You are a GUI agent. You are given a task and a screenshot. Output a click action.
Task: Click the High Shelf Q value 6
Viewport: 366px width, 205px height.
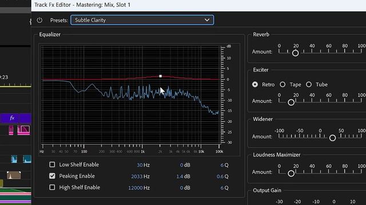coord(222,188)
